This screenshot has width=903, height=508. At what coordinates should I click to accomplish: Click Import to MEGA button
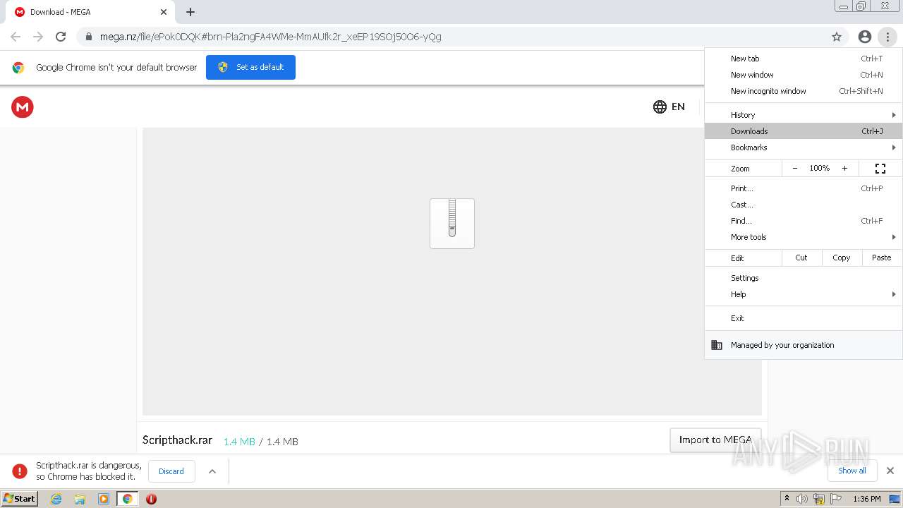pos(715,440)
